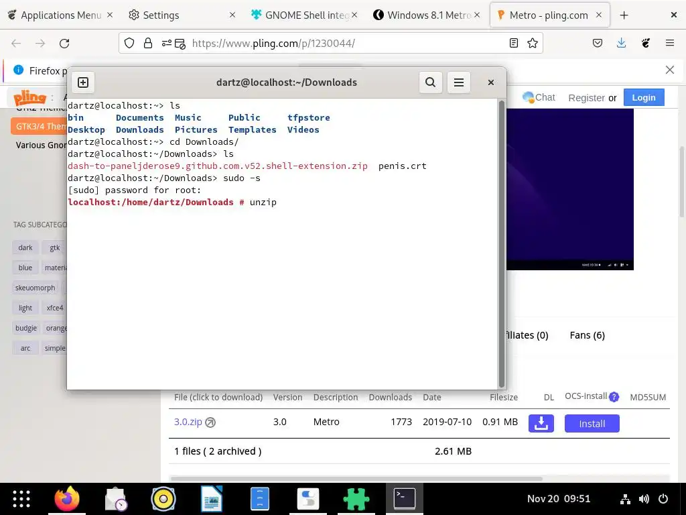Open the Chat link
This screenshot has width=686, height=515.
[539, 97]
